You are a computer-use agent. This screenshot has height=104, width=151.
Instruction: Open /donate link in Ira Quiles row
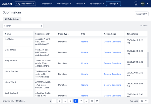[85, 42]
